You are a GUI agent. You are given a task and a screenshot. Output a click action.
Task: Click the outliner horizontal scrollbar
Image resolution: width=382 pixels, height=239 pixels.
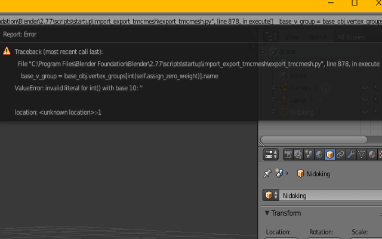(314, 139)
